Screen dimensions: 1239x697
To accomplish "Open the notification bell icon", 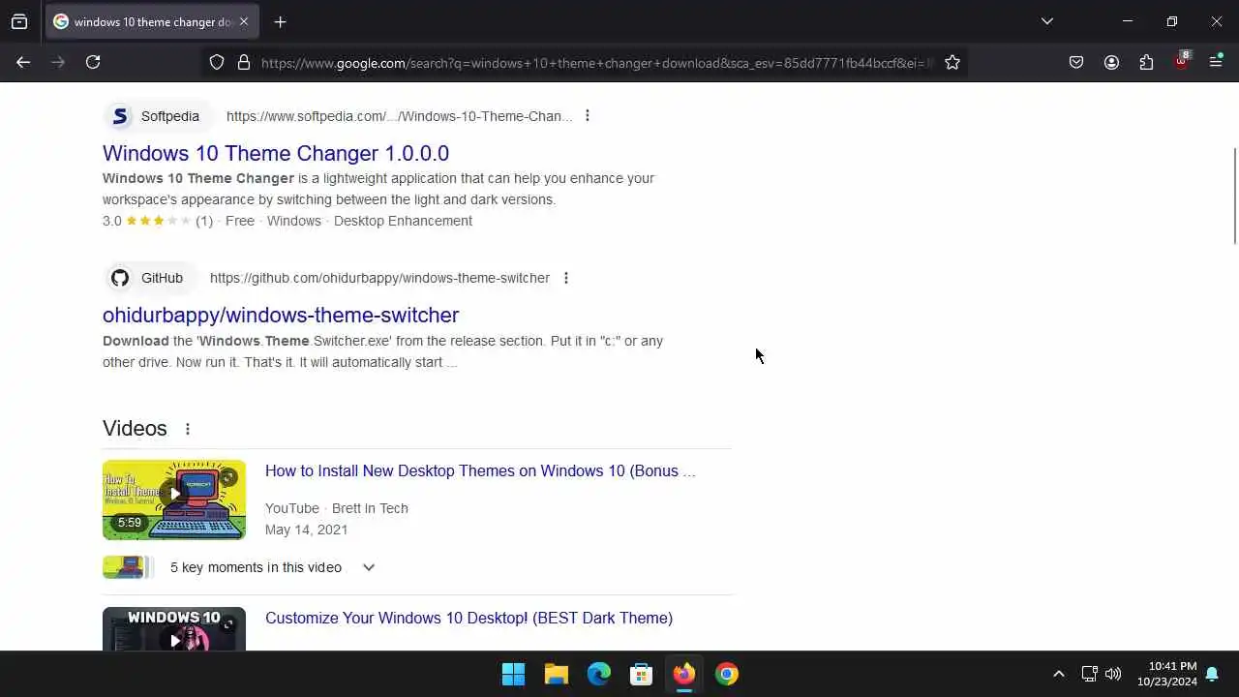I will (x=1212, y=674).
